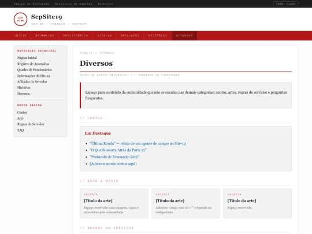Open Afiliados do Servidor sidebar link
Image resolution: width=312 pixels, height=234 pixels.
[32, 81]
